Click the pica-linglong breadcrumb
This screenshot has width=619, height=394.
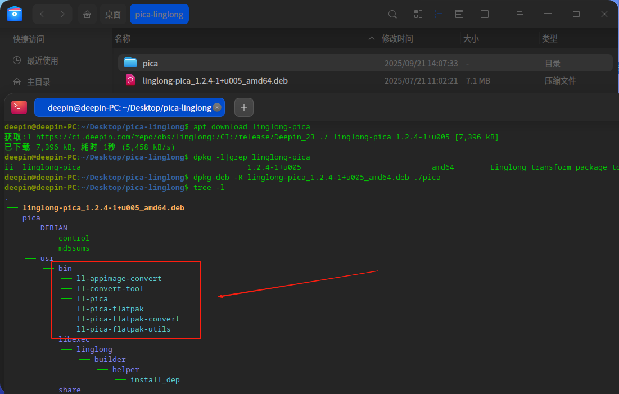(159, 14)
